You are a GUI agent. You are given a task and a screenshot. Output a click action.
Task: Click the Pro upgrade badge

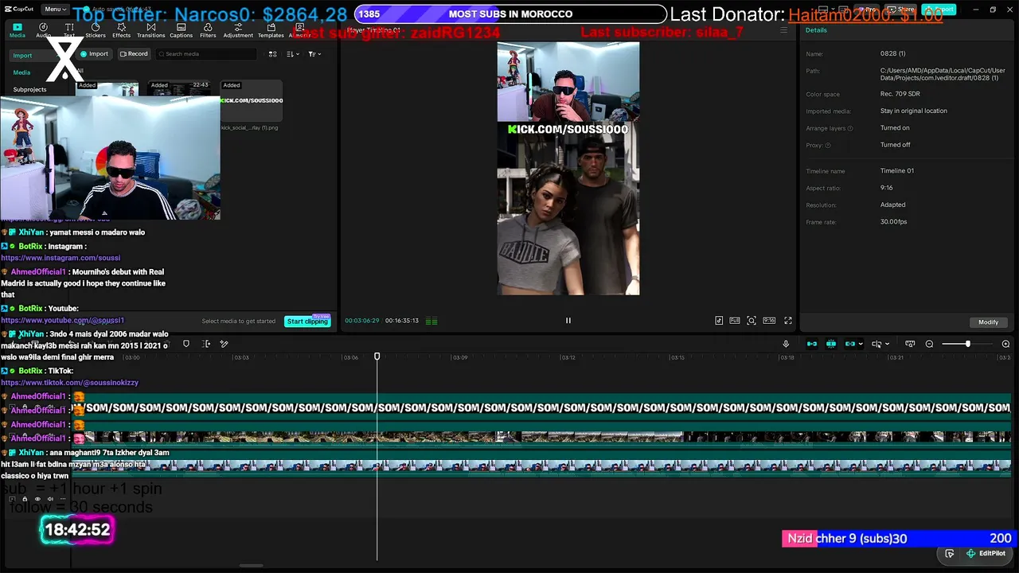(x=868, y=10)
